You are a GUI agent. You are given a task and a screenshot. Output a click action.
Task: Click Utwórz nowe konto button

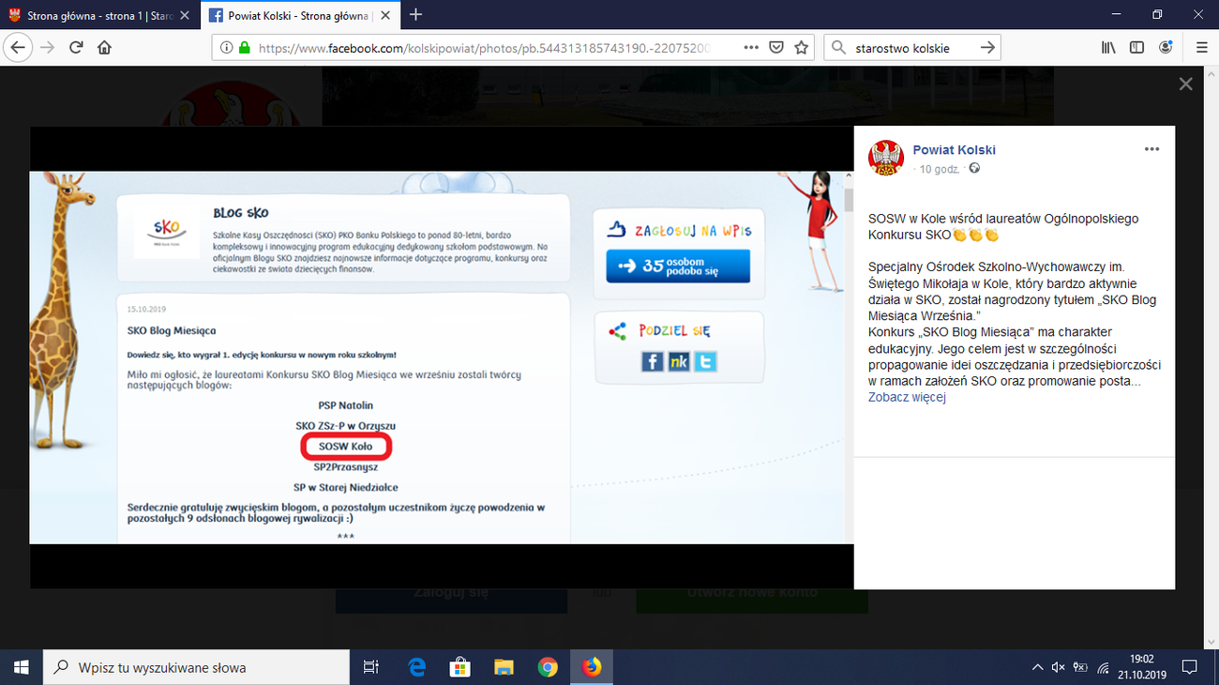click(x=752, y=592)
